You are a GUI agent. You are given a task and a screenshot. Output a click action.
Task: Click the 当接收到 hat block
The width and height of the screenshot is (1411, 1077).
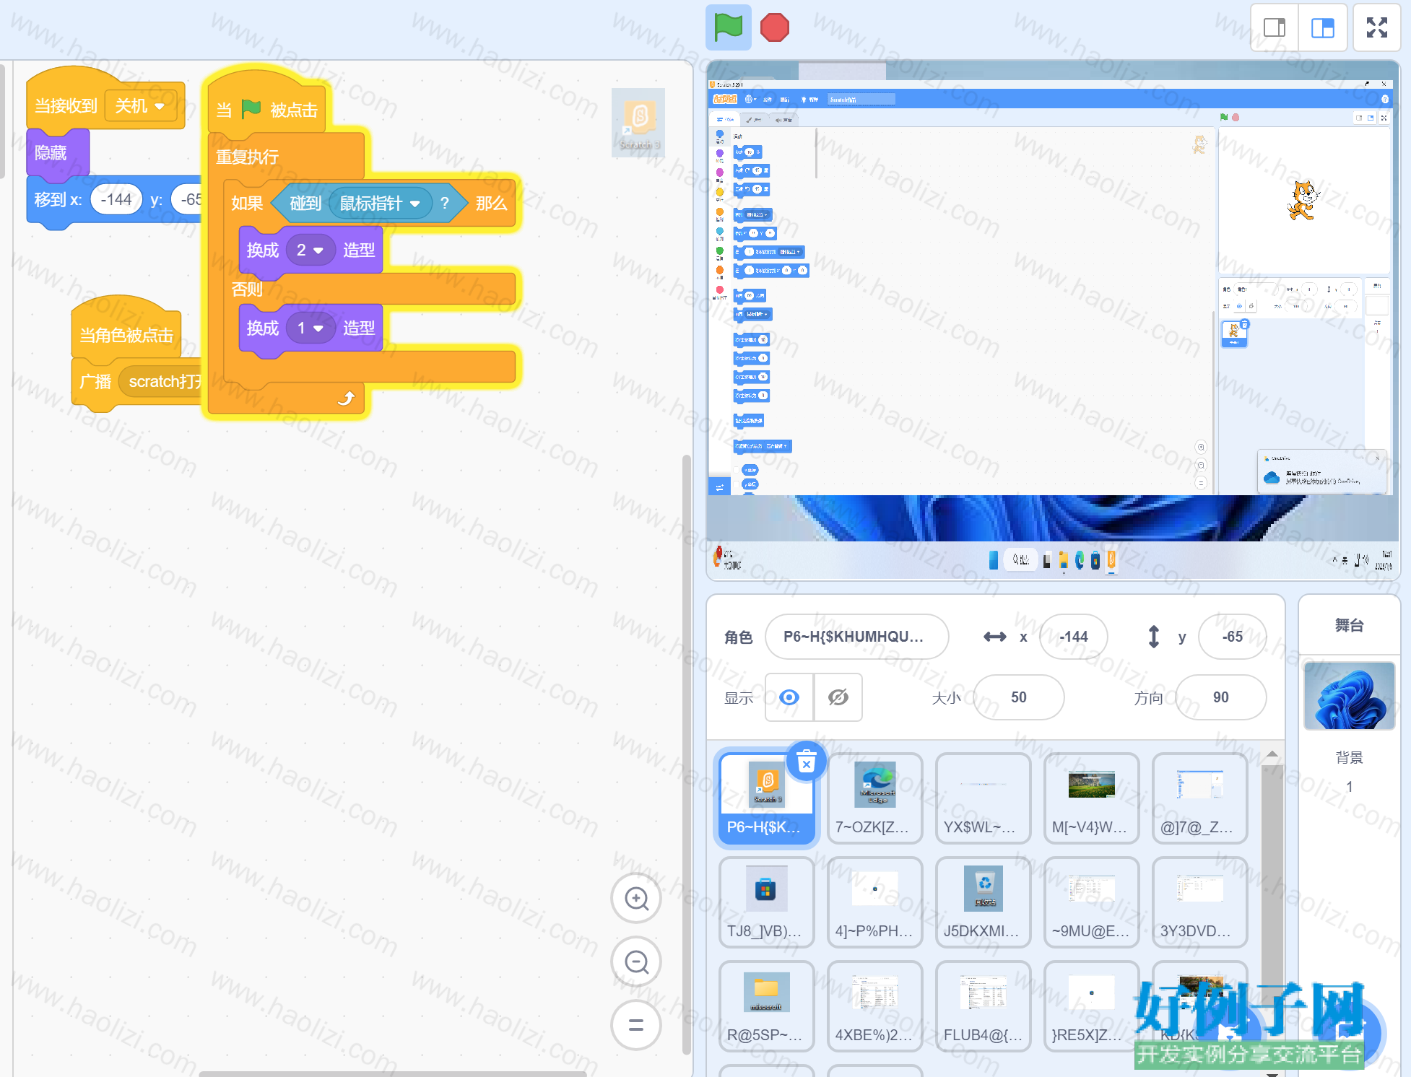(x=65, y=106)
